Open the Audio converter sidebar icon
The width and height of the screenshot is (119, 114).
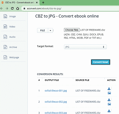point(5,37)
